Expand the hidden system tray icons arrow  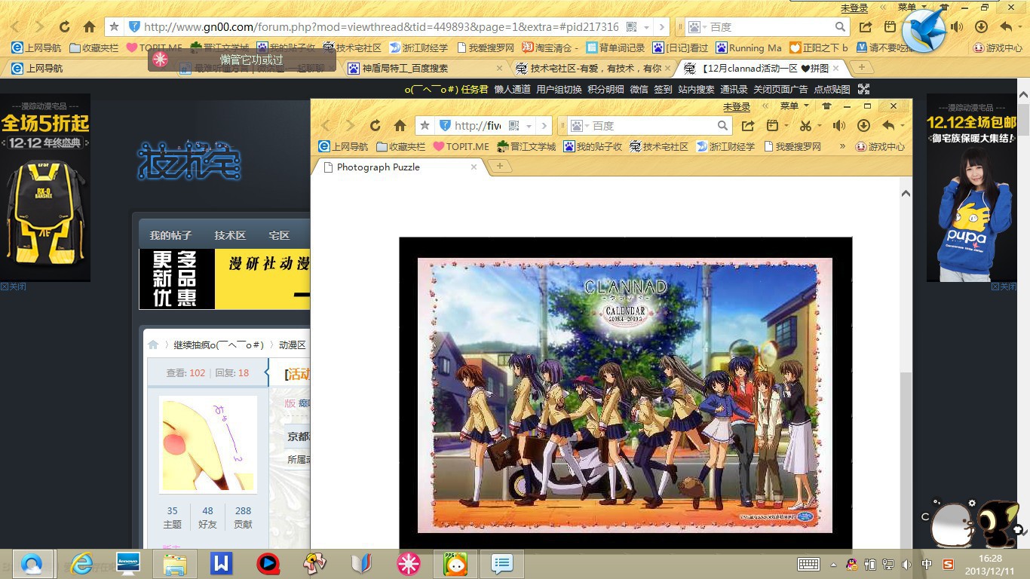pyautogui.click(x=833, y=565)
